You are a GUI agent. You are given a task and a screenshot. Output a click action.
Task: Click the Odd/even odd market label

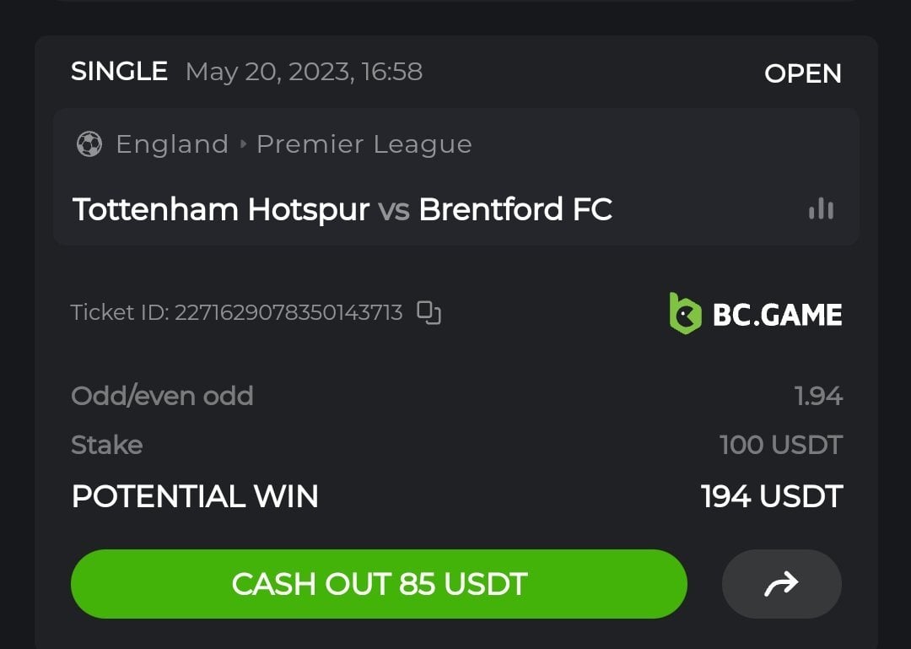(162, 396)
